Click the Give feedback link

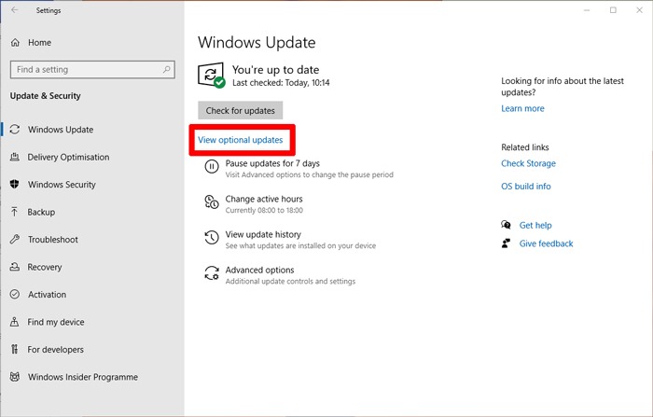(546, 243)
